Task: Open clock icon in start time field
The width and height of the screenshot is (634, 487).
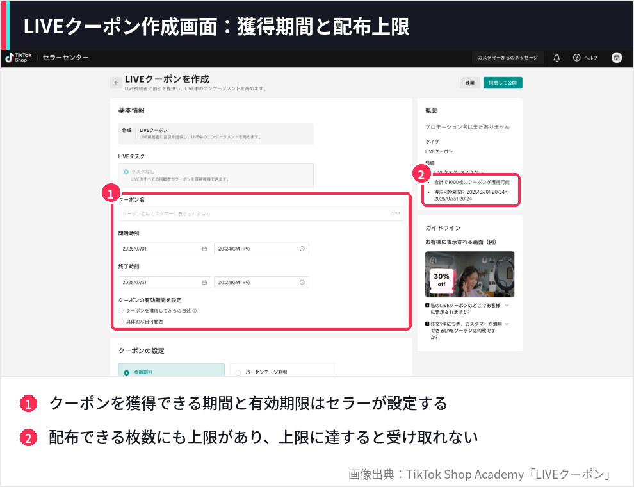Action: (x=302, y=249)
